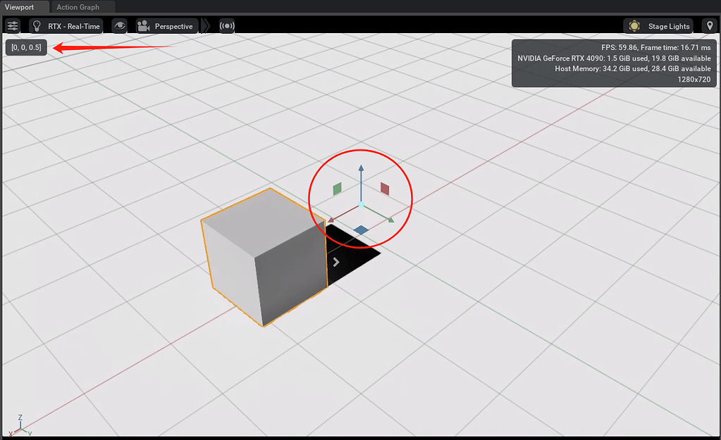Open the viewport display settings sliders icon
This screenshot has width=721, height=440.
[x=11, y=25]
